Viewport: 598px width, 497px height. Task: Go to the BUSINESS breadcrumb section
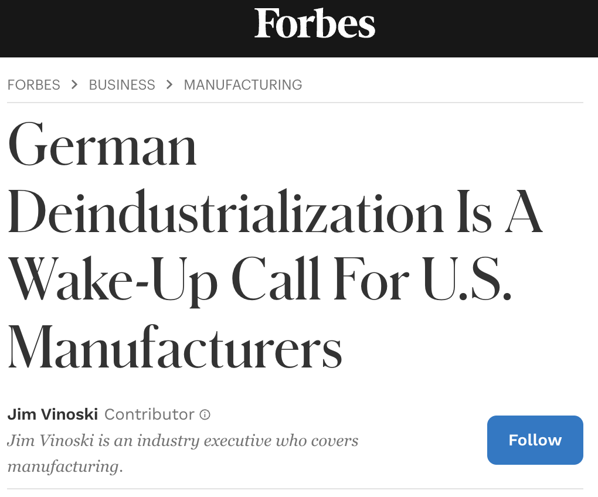point(122,85)
